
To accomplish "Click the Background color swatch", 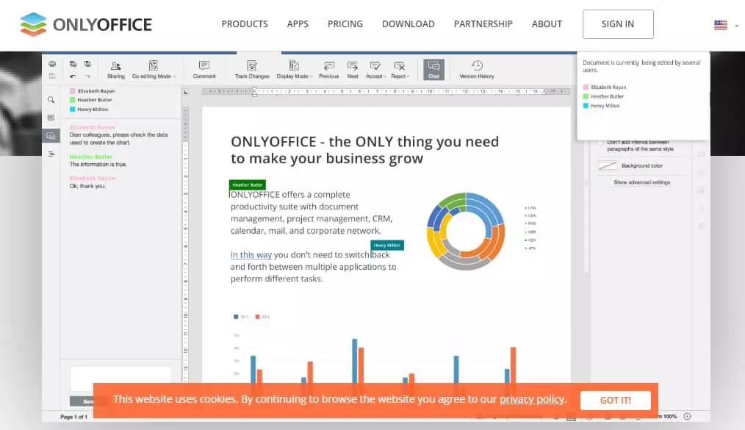I will click(607, 166).
